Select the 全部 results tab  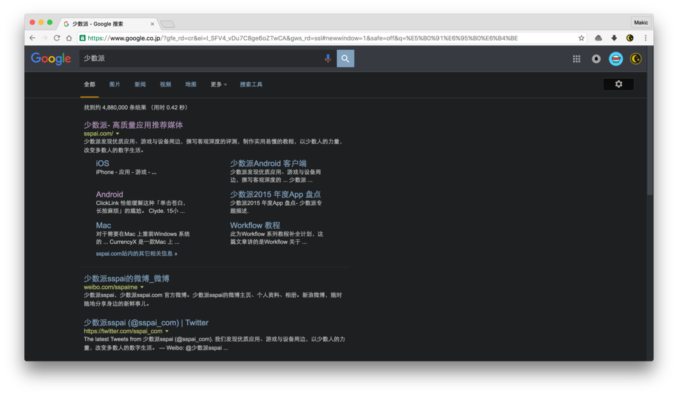(x=90, y=85)
